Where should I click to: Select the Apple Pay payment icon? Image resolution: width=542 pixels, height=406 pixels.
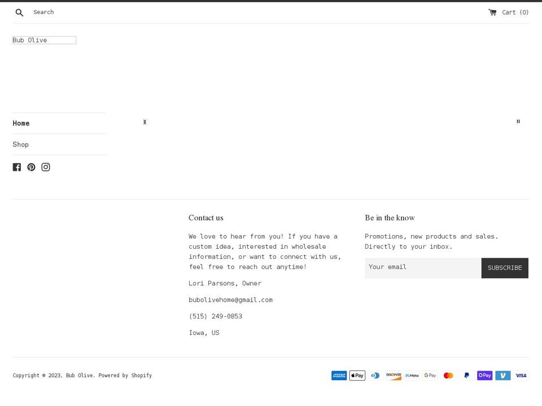357,375
